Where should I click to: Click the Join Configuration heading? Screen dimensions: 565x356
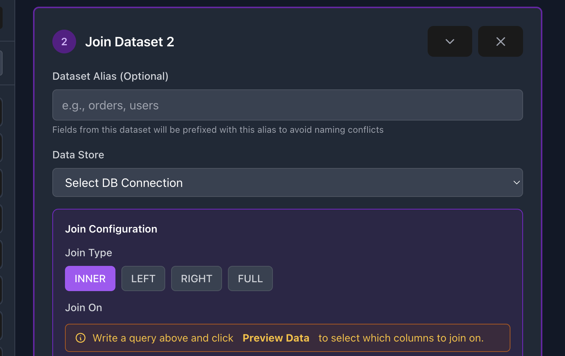click(x=111, y=229)
